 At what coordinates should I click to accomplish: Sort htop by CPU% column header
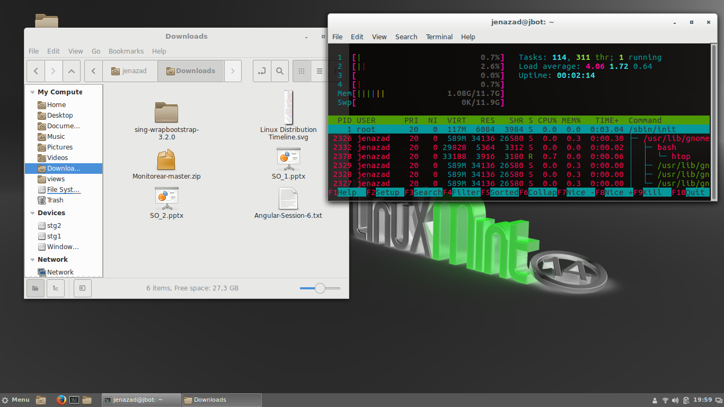[x=547, y=120]
